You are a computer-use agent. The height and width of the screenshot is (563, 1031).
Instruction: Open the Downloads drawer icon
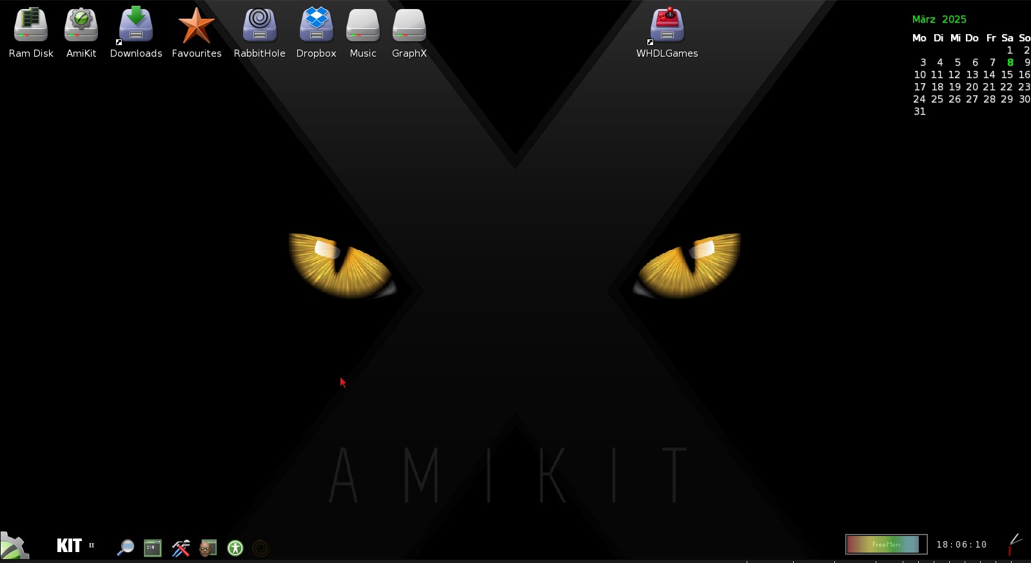[135, 25]
